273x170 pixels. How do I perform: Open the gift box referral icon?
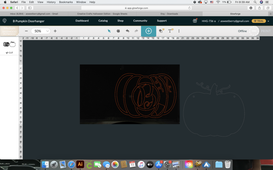tap(195, 21)
